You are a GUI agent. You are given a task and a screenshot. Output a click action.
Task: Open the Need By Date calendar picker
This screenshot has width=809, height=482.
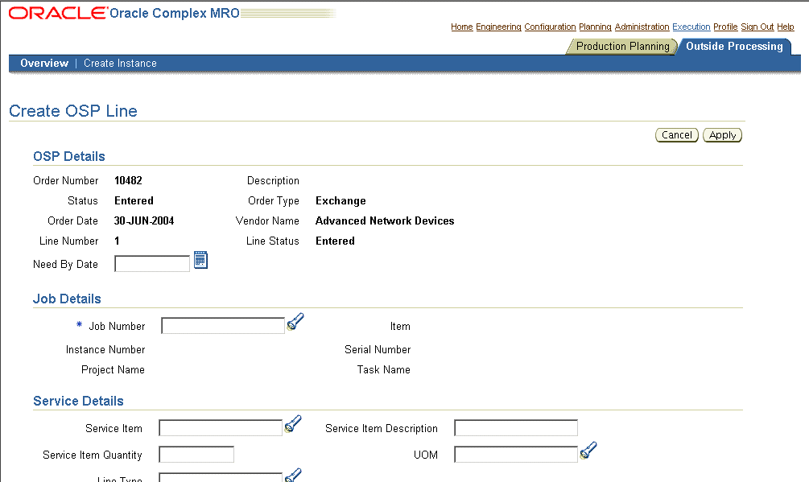pyautogui.click(x=200, y=261)
